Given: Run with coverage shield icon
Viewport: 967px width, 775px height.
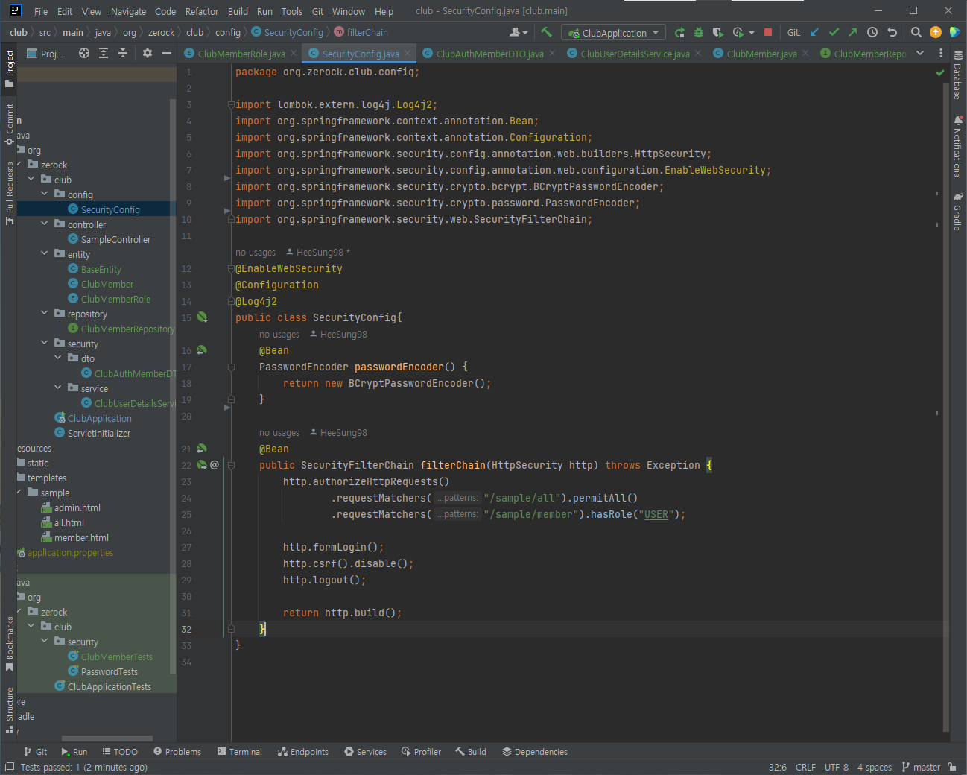Looking at the screenshot, I should click(717, 32).
